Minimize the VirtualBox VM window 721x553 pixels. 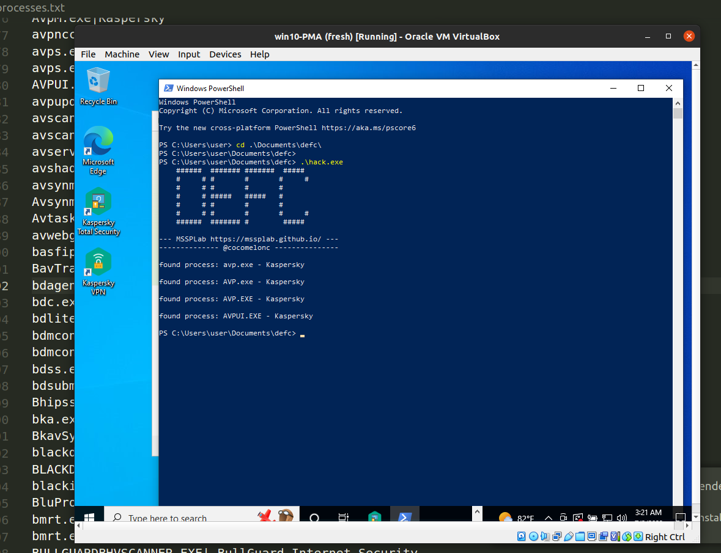tap(648, 36)
